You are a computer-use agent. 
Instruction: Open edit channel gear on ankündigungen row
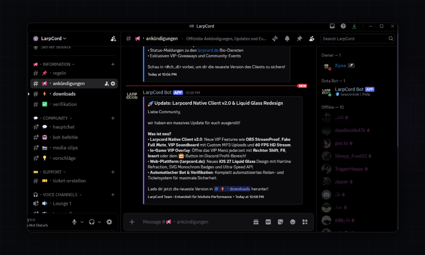pos(113,84)
